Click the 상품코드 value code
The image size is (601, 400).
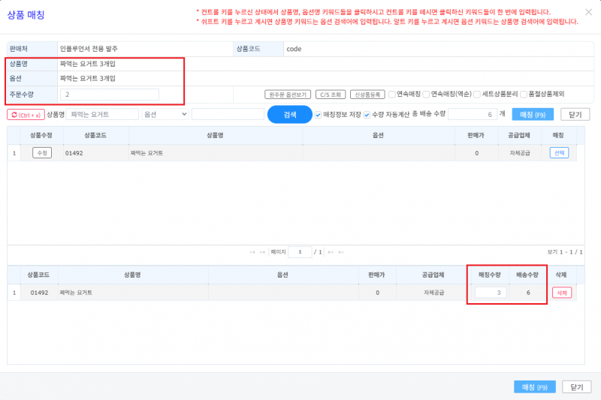click(x=294, y=49)
